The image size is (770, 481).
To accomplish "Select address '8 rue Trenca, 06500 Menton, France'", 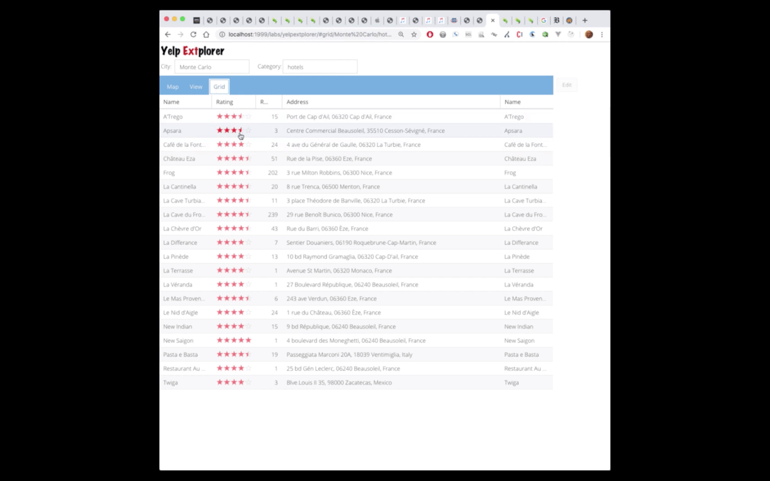I will (x=333, y=187).
